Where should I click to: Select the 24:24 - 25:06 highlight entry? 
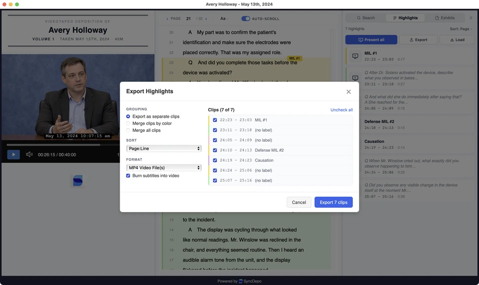tap(410, 166)
